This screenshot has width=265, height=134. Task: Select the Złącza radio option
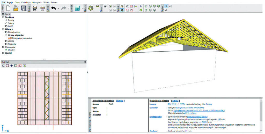pos(6,41)
